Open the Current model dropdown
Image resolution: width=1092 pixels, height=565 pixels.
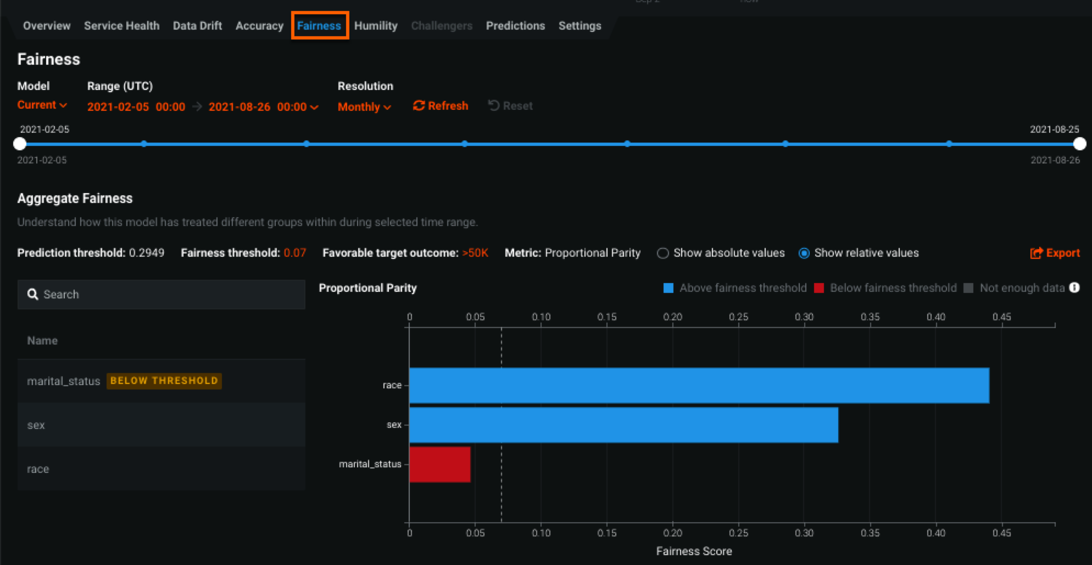tap(42, 105)
